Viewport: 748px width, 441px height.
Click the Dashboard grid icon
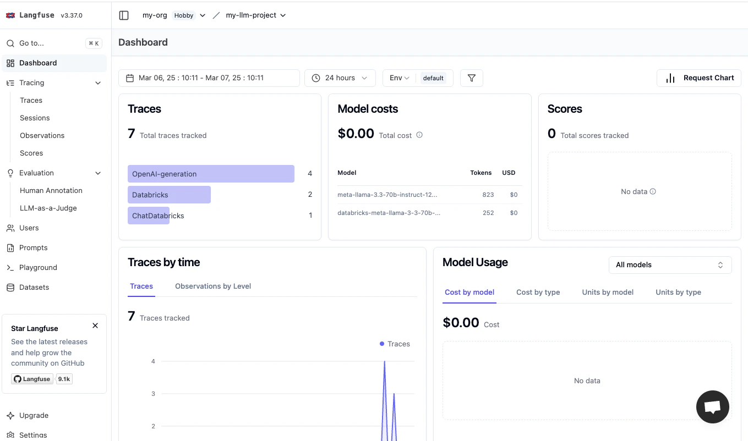point(10,63)
